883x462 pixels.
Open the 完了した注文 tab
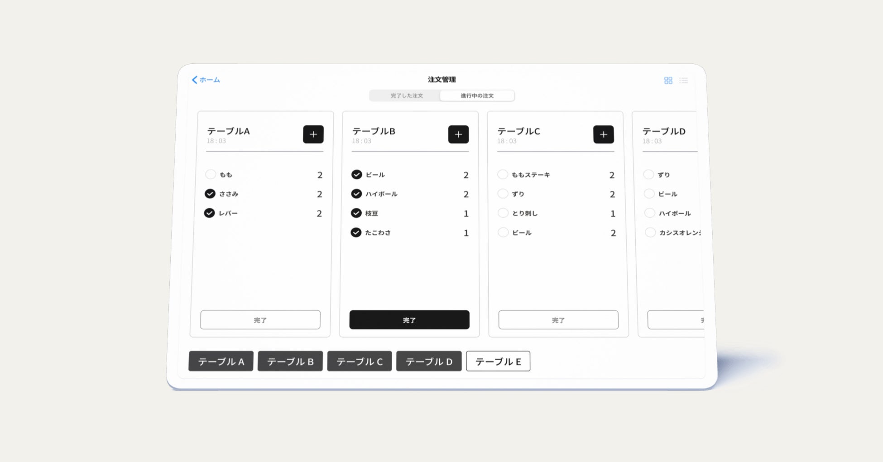406,96
